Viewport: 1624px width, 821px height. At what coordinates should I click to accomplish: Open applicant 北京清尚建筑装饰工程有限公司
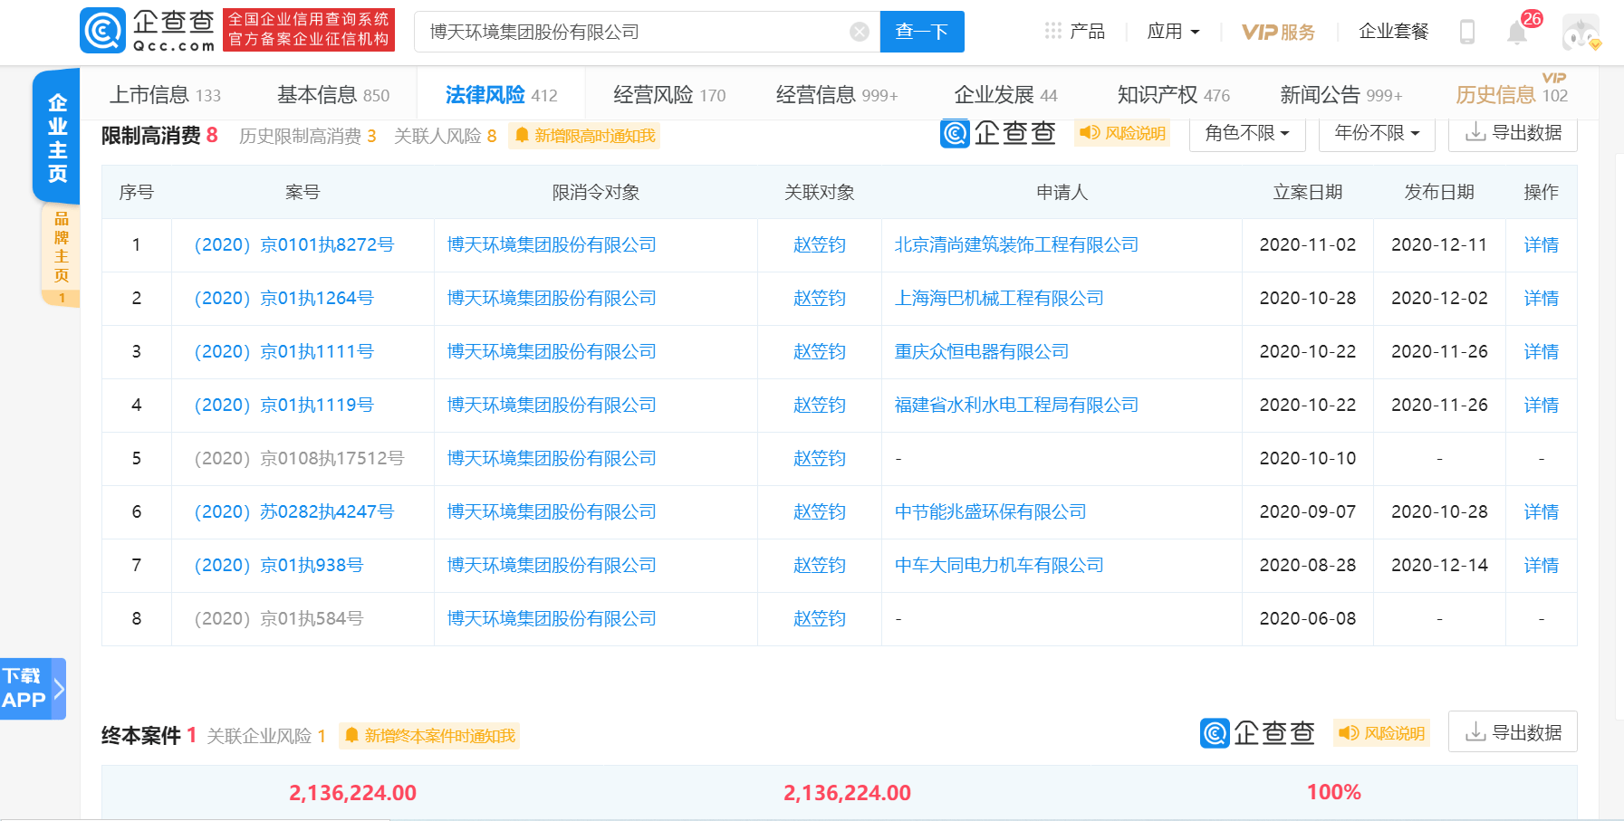pyautogui.click(x=1016, y=245)
